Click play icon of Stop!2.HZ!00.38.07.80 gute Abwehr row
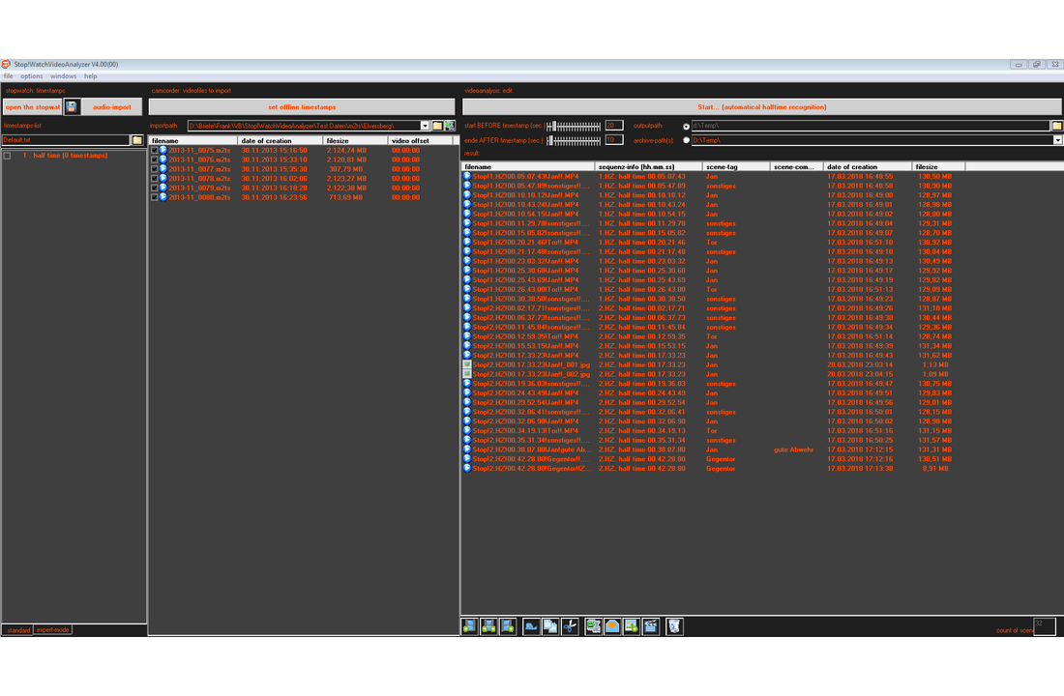Image resolution: width=1064 pixels, height=696 pixels. [467, 449]
